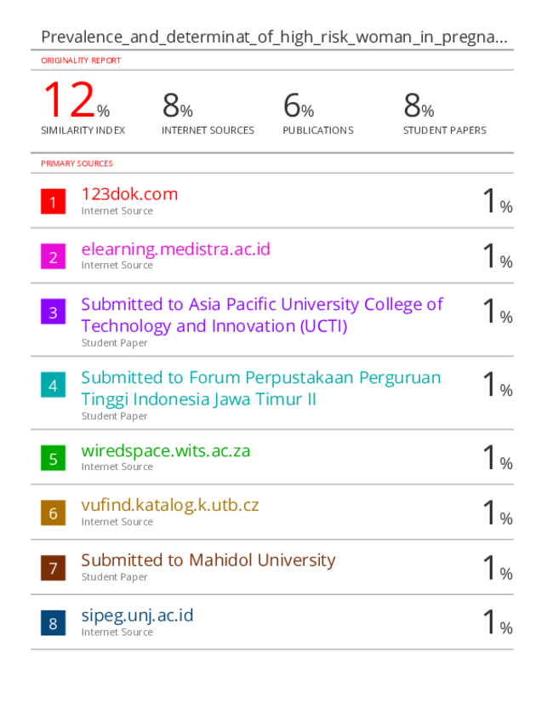
Task: Open Submitted to Mahidol University source
Action: coord(208,560)
